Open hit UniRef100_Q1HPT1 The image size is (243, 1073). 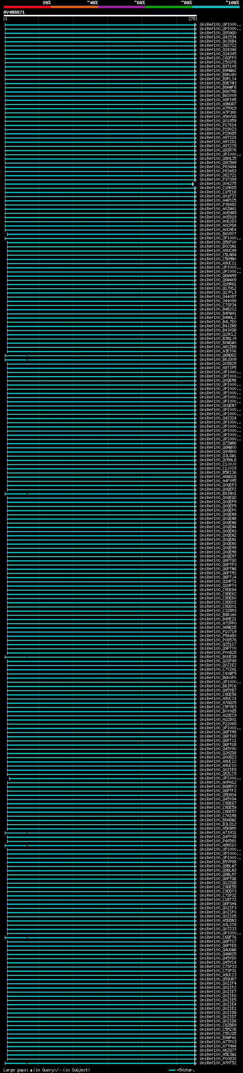tap(218, 581)
